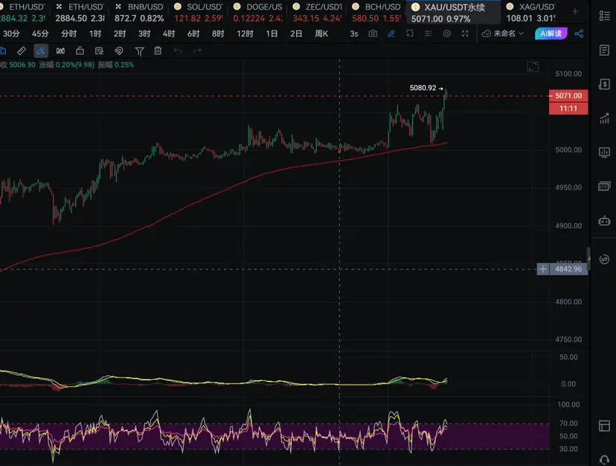Screen dimensions: 616x466
Task: Switch to the XAG/USD tab
Action: pos(531,12)
